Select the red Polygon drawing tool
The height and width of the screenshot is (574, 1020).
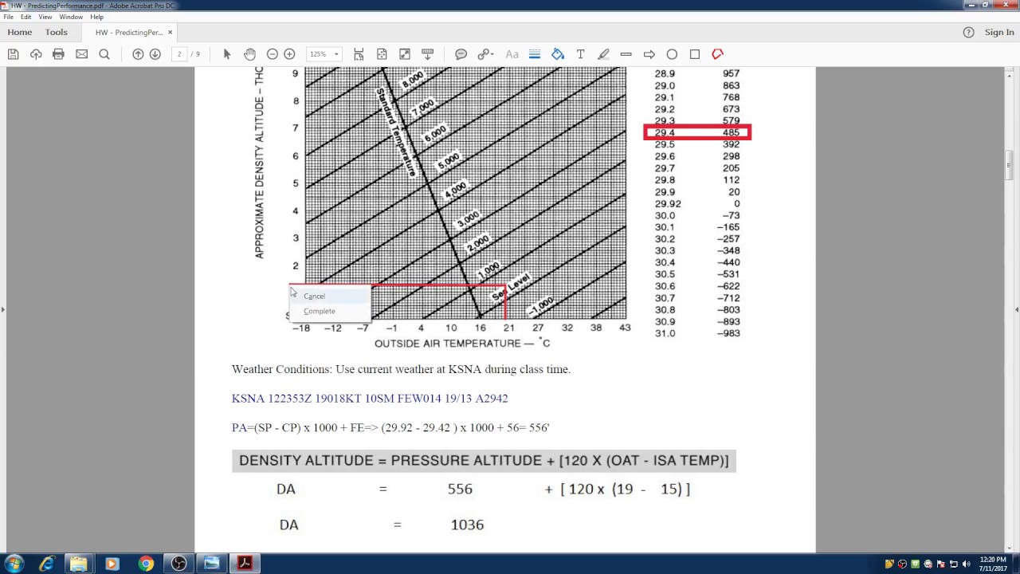[x=718, y=54]
